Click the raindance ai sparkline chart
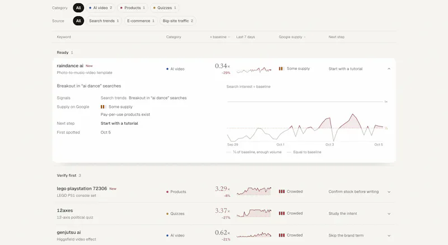 tap(254, 70)
